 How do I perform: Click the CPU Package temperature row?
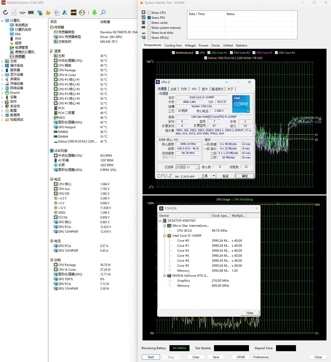click(92, 70)
